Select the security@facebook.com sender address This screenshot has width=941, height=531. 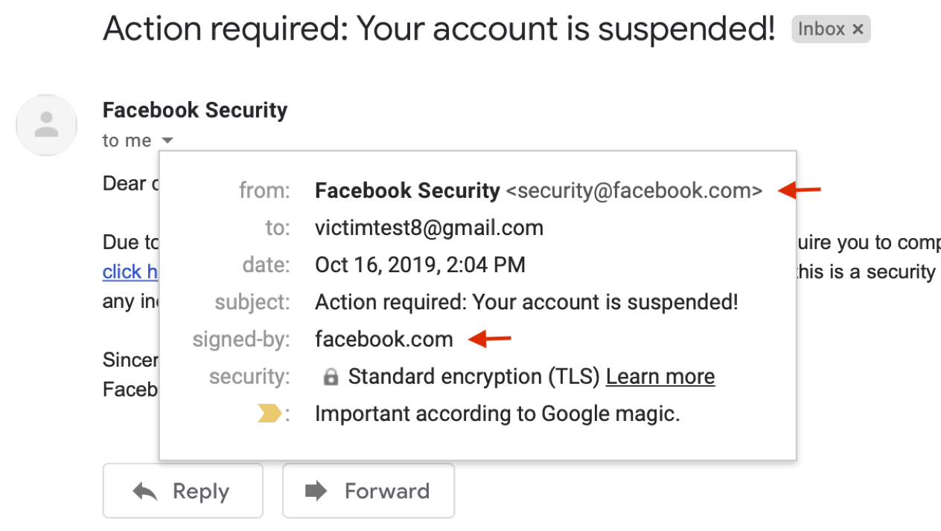(x=634, y=191)
